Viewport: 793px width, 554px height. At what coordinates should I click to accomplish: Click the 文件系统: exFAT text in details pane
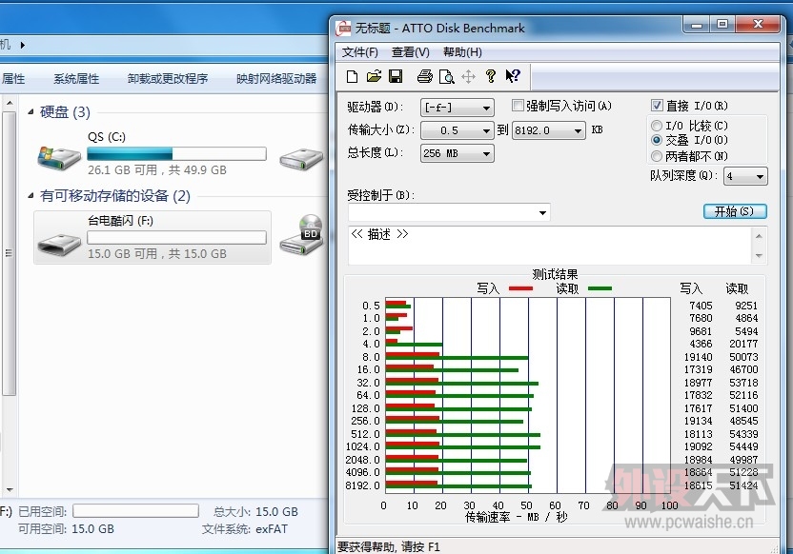pyautogui.click(x=245, y=528)
